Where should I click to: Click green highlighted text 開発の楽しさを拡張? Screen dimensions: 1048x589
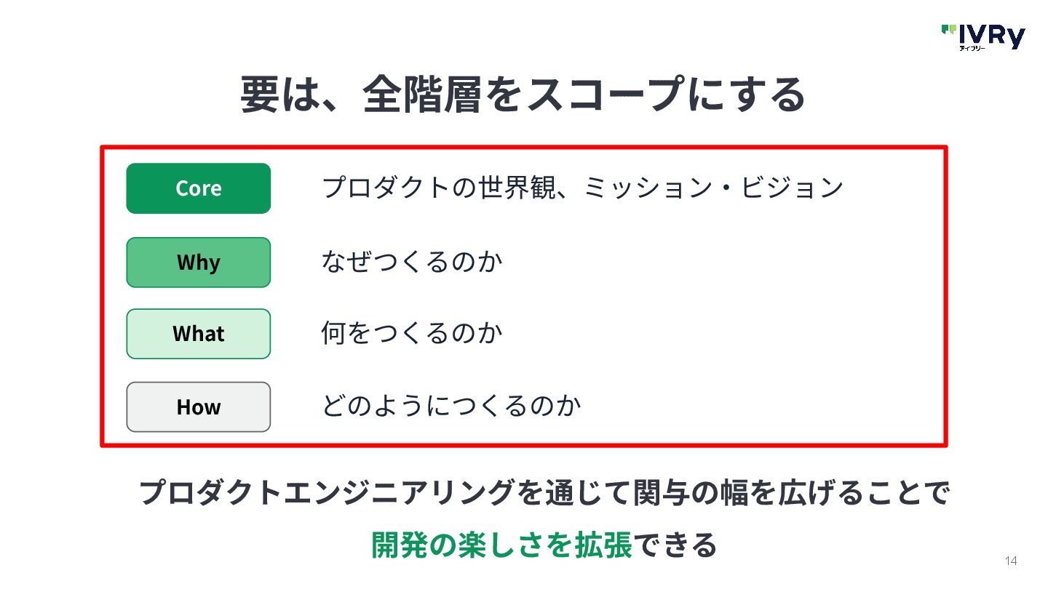pyautogui.click(x=501, y=545)
